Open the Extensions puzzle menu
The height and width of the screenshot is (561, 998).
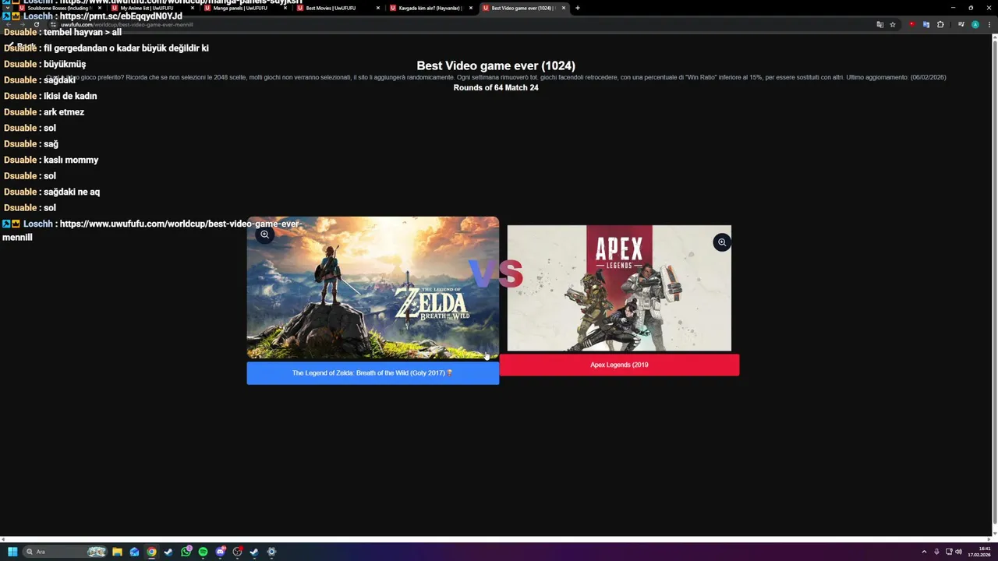[940, 24]
